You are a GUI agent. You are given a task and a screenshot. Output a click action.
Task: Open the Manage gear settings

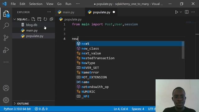pos(6,100)
